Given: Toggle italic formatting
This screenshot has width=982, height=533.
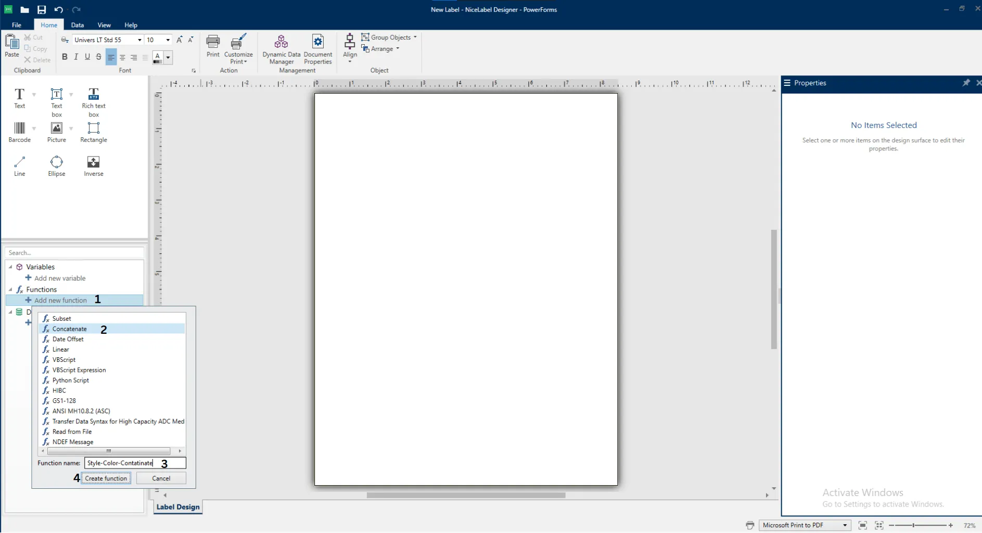Looking at the screenshot, I should click(75, 57).
